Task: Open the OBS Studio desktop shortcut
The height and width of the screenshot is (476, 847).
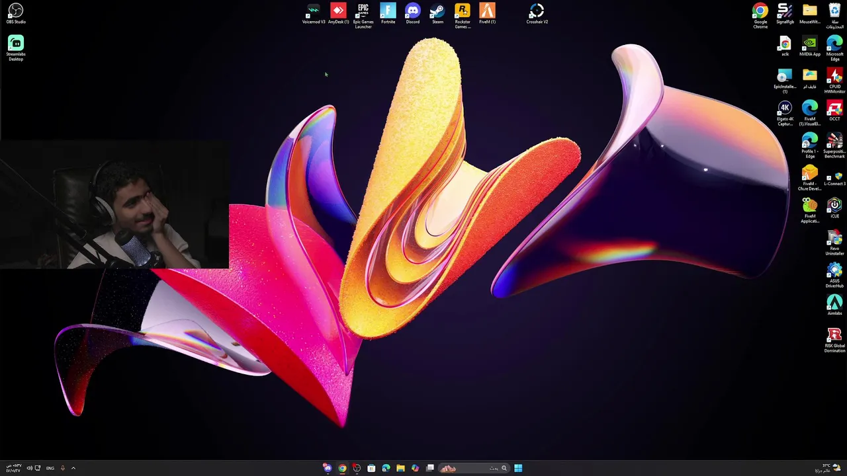Action: point(16,14)
